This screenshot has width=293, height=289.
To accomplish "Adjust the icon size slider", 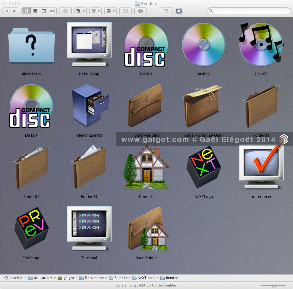I will (x=274, y=285).
